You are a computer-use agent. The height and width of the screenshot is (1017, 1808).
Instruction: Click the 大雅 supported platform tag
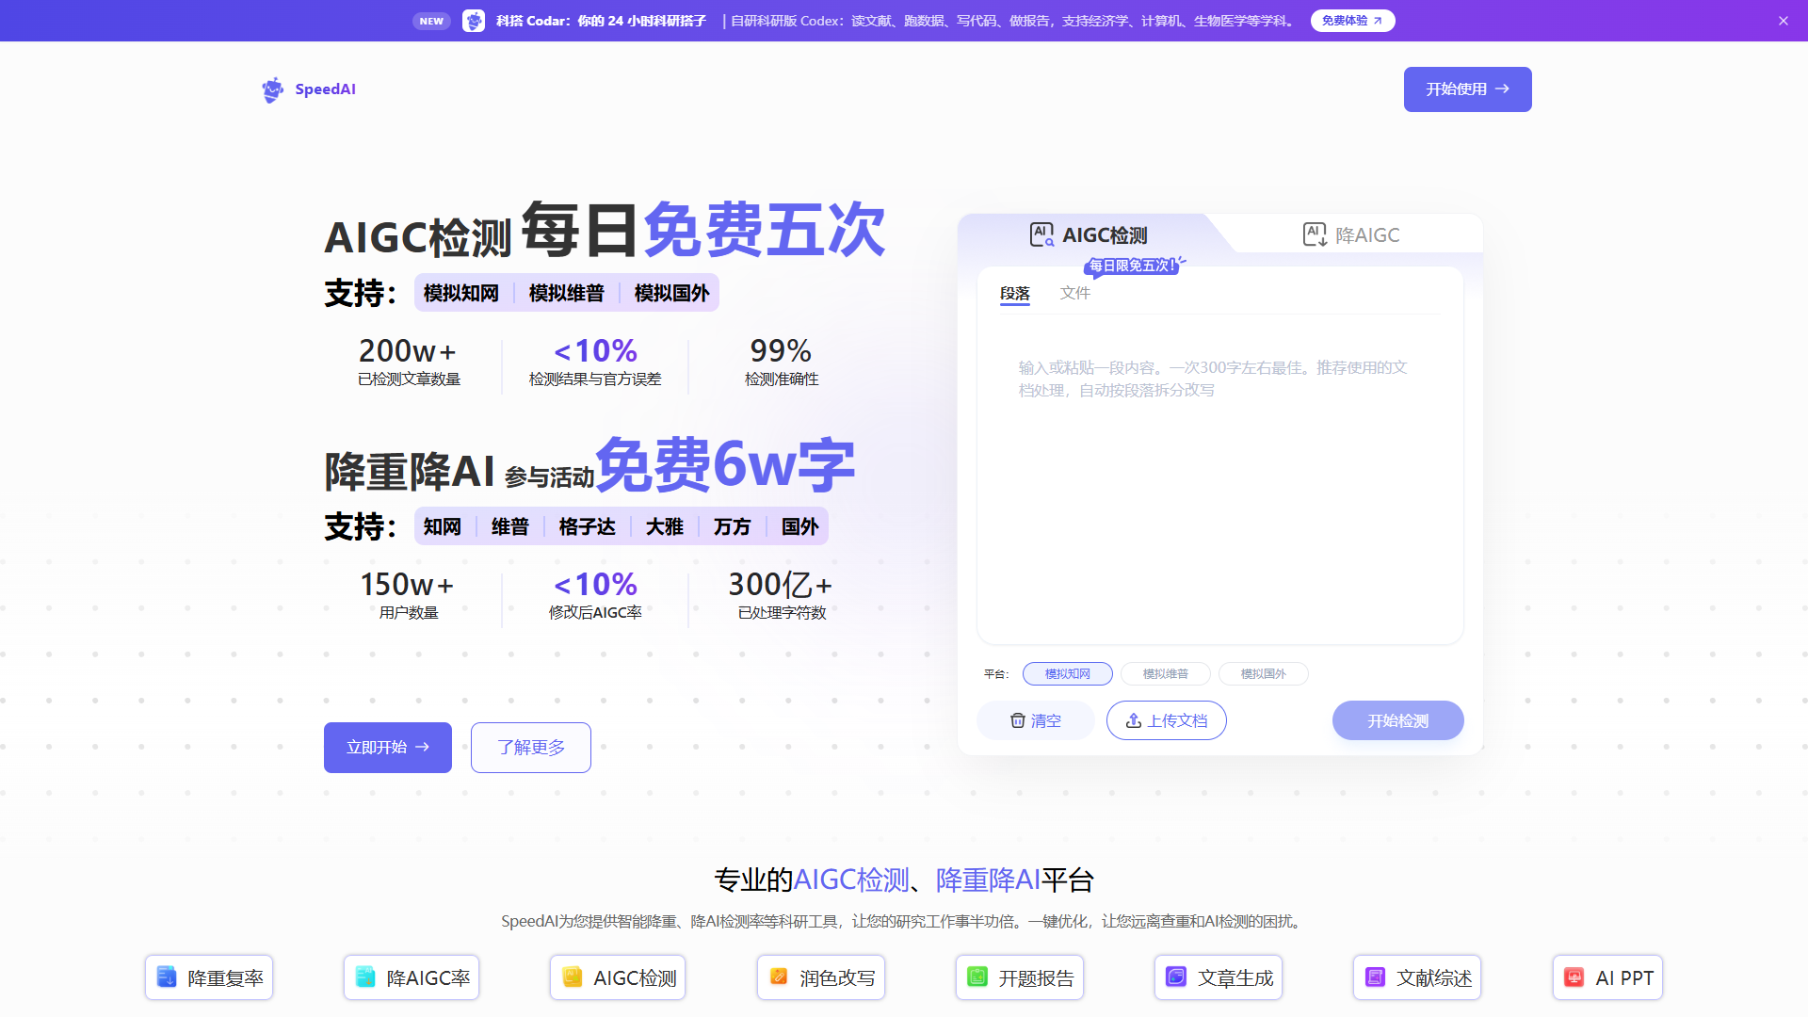point(664,526)
